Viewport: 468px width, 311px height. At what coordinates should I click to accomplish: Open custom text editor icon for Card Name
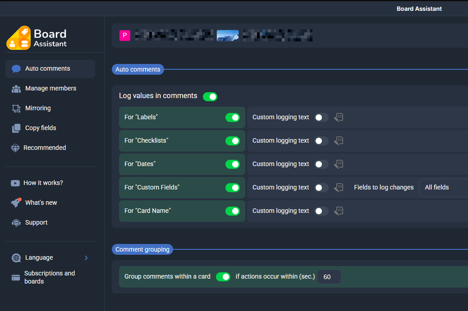point(339,211)
